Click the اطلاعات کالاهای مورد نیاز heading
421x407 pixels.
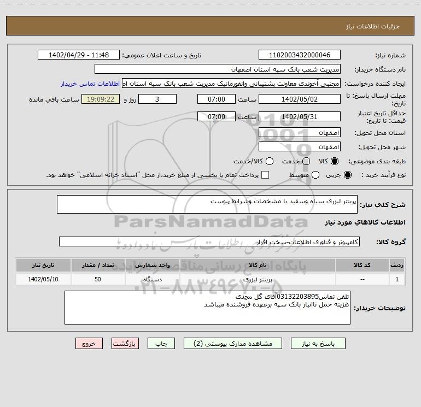click(x=365, y=222)
